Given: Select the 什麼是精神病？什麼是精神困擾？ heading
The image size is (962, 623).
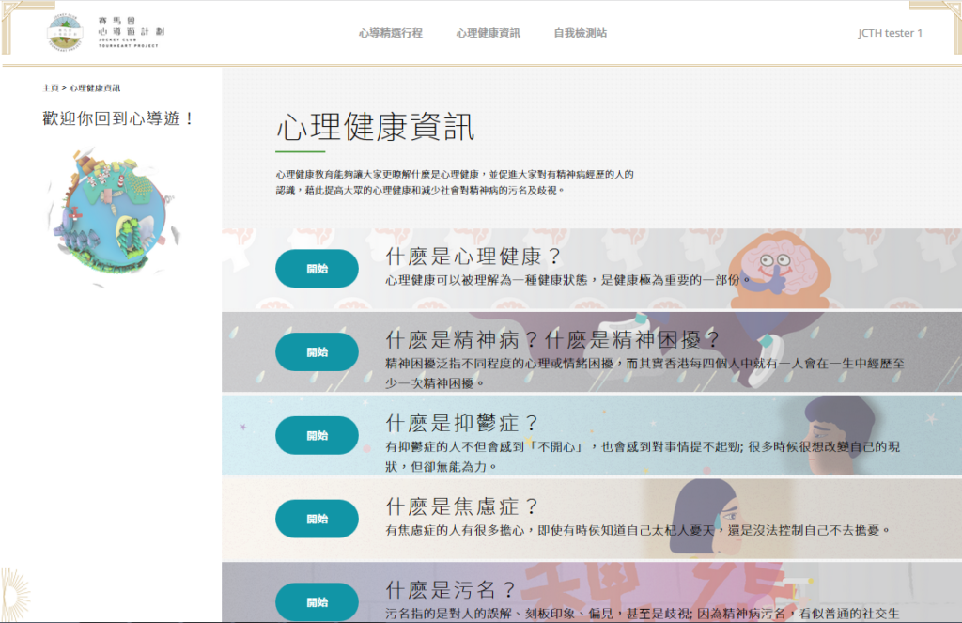Looking at the screenshot, I should click(x=552, y=339).
